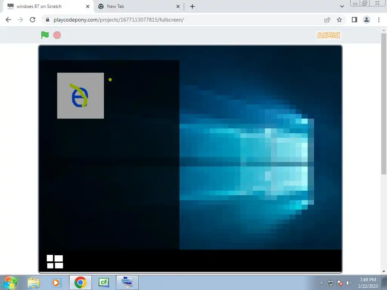Switch to the New Tab tab
The image size is (387, 290).
coord(139,6)
